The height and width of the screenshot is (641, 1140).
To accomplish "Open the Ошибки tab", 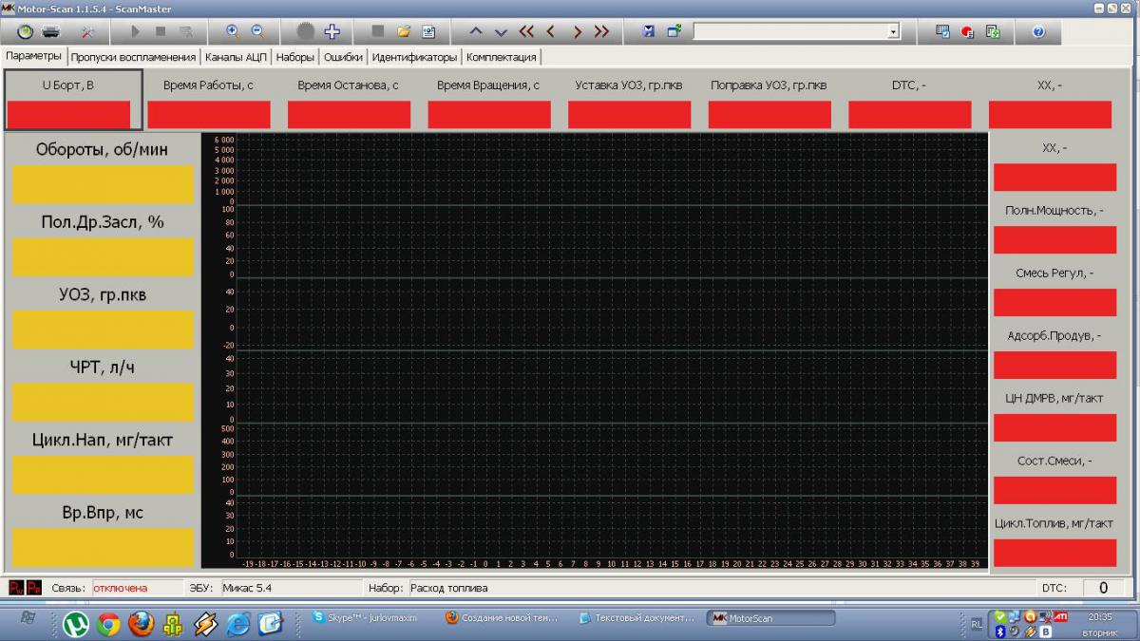I will [x=343, y=57].
